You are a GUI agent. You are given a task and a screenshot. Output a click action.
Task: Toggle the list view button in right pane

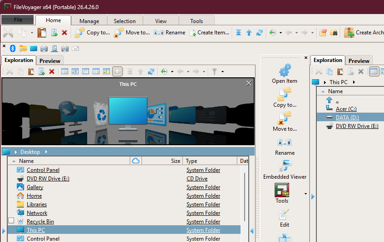coord(374,71)
